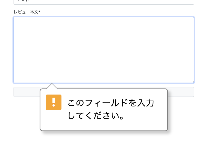Click the textarea resize grip corner
The image size is (224, 149).
click(x=193, y=81)
